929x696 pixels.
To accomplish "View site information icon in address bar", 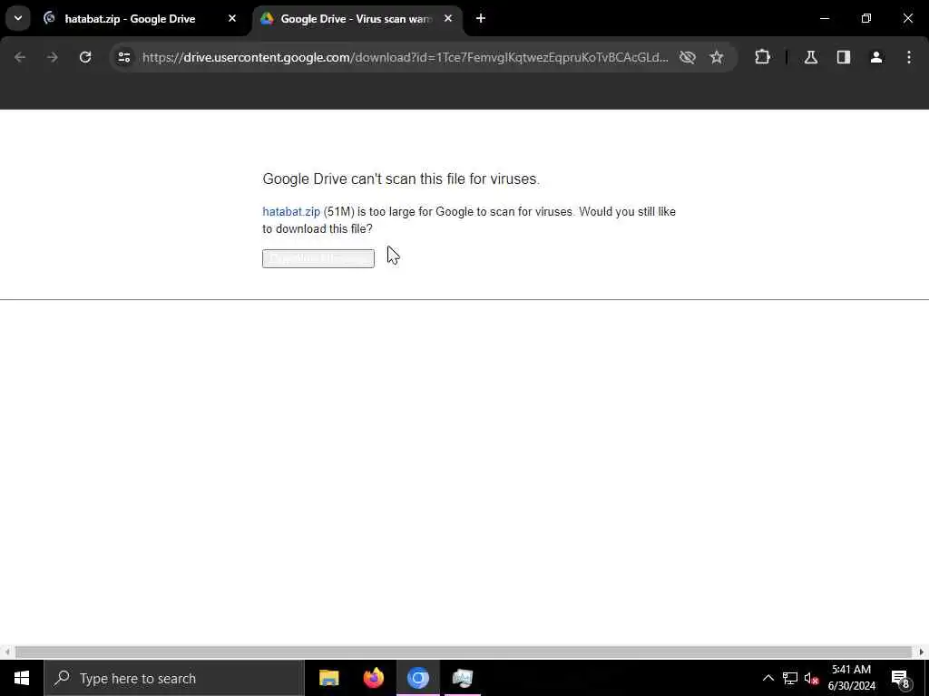I will pyautogui.click(x=123, y=57).
